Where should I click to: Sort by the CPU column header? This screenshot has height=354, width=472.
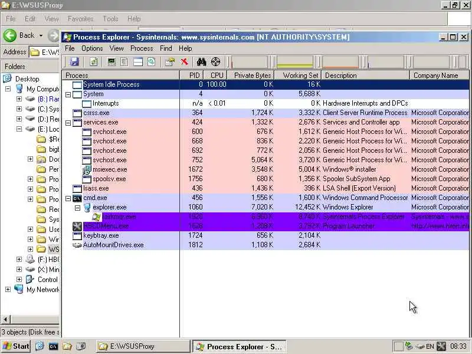215,76
